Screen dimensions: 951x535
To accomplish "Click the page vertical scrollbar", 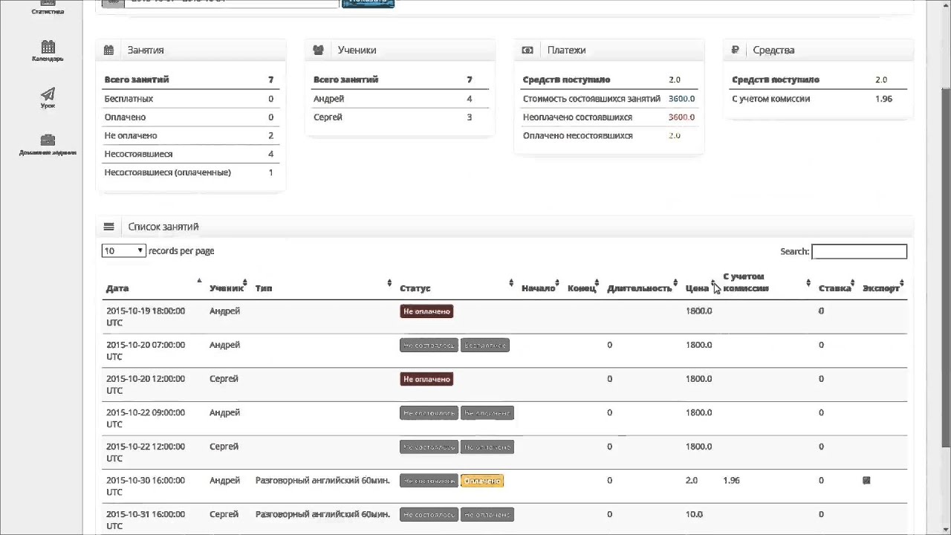I will coord(945,223).
